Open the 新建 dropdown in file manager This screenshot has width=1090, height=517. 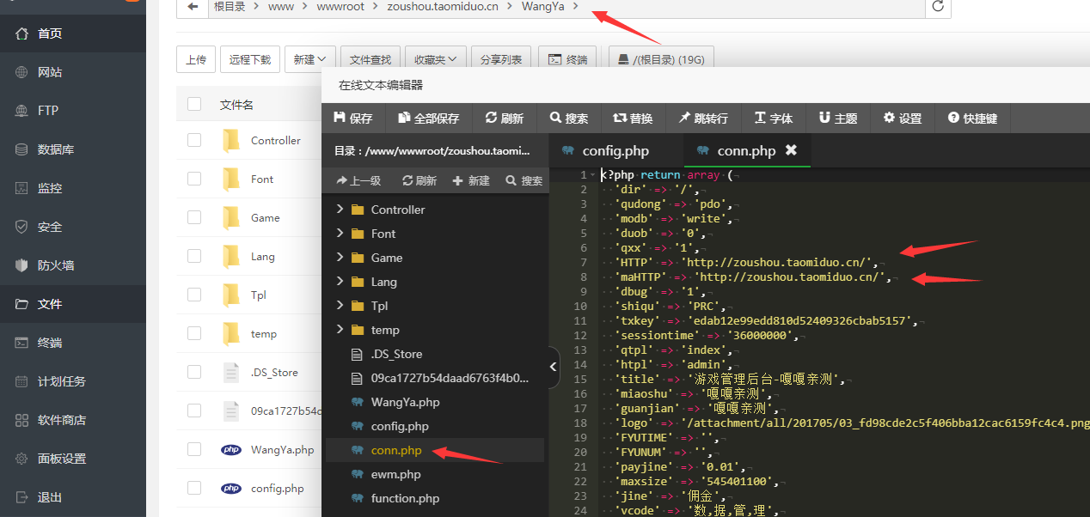pos(309,59)
